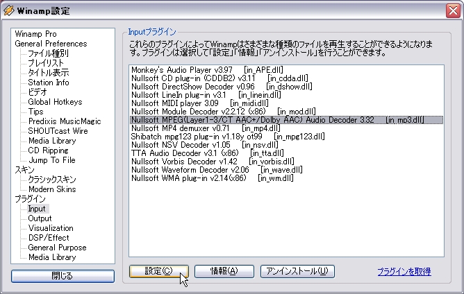
Task: Open General Preferences category
Action: [51, 44]
